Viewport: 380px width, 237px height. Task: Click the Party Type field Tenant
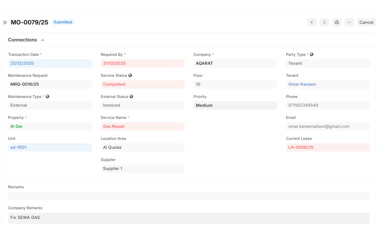[328, 63]
